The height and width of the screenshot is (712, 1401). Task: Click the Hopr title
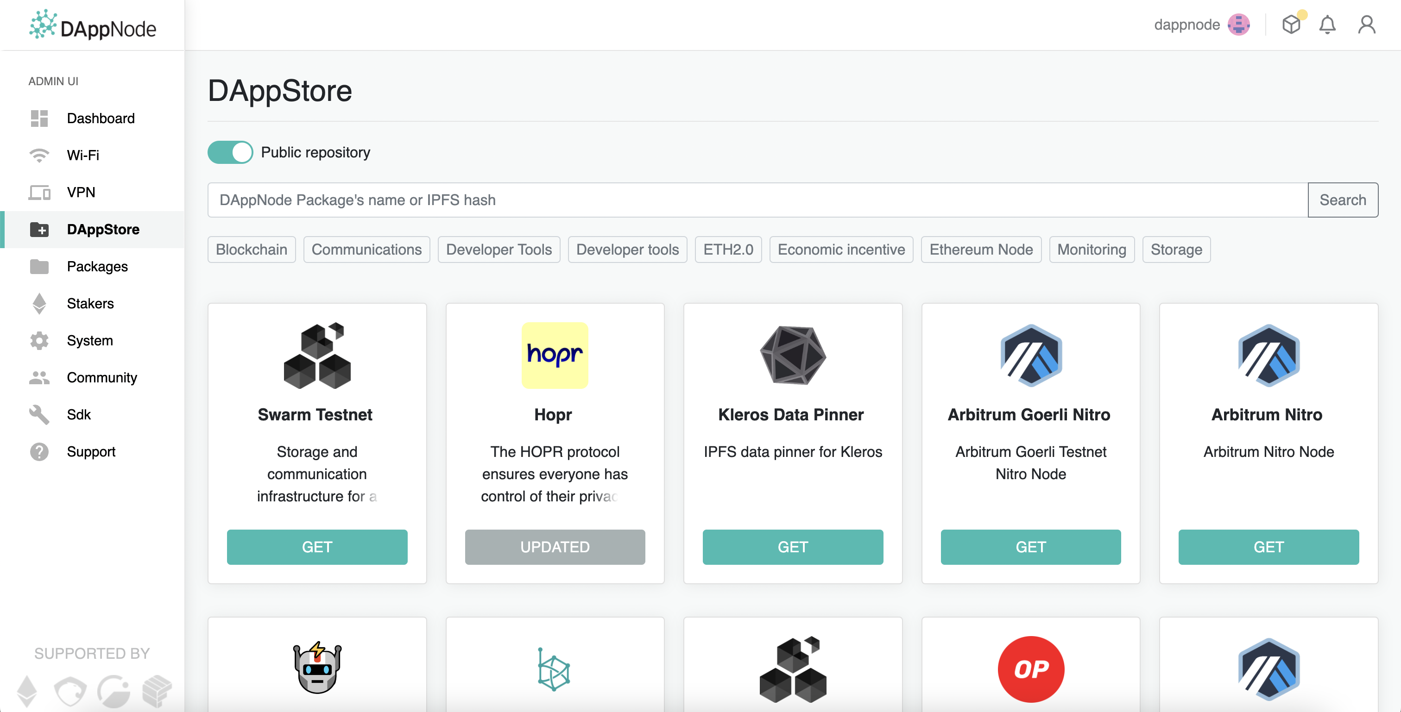(x=553, y=415)
